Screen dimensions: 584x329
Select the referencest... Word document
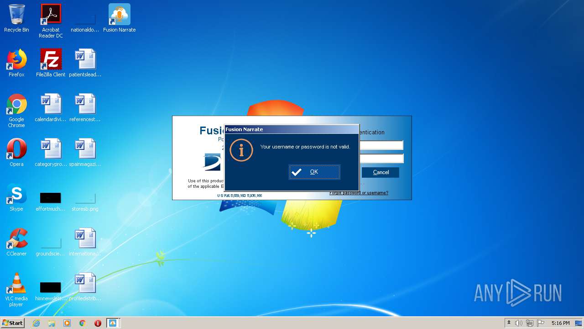pyautogui.click(x=85, y=108)
